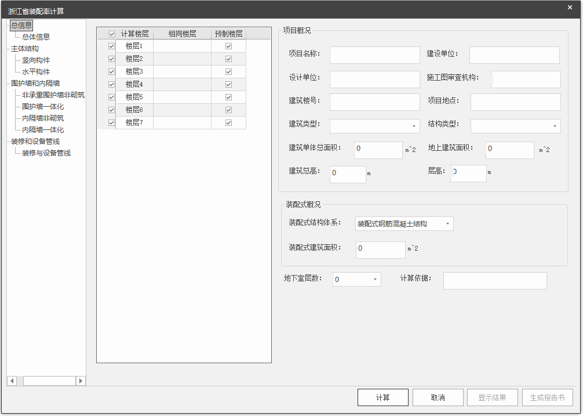Open the 装配式结构体系 dropdown

[x=404, y=223]
